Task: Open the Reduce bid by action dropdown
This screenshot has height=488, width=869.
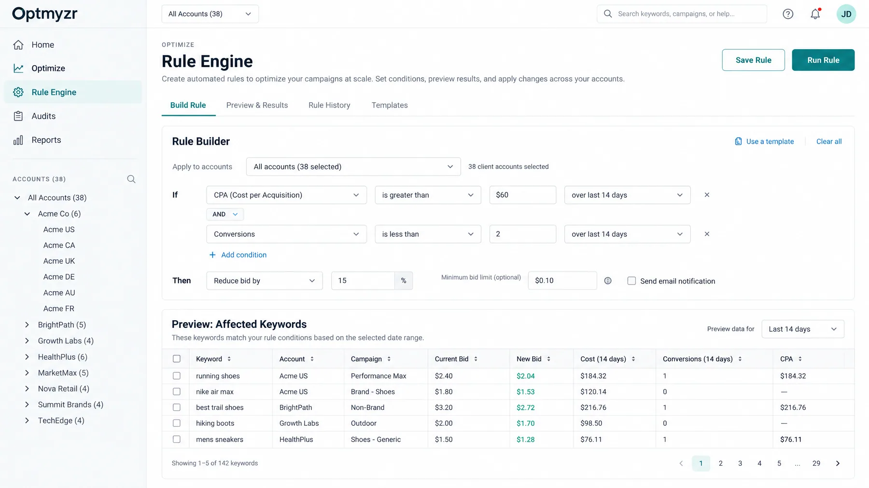Action: pos(265,281)
